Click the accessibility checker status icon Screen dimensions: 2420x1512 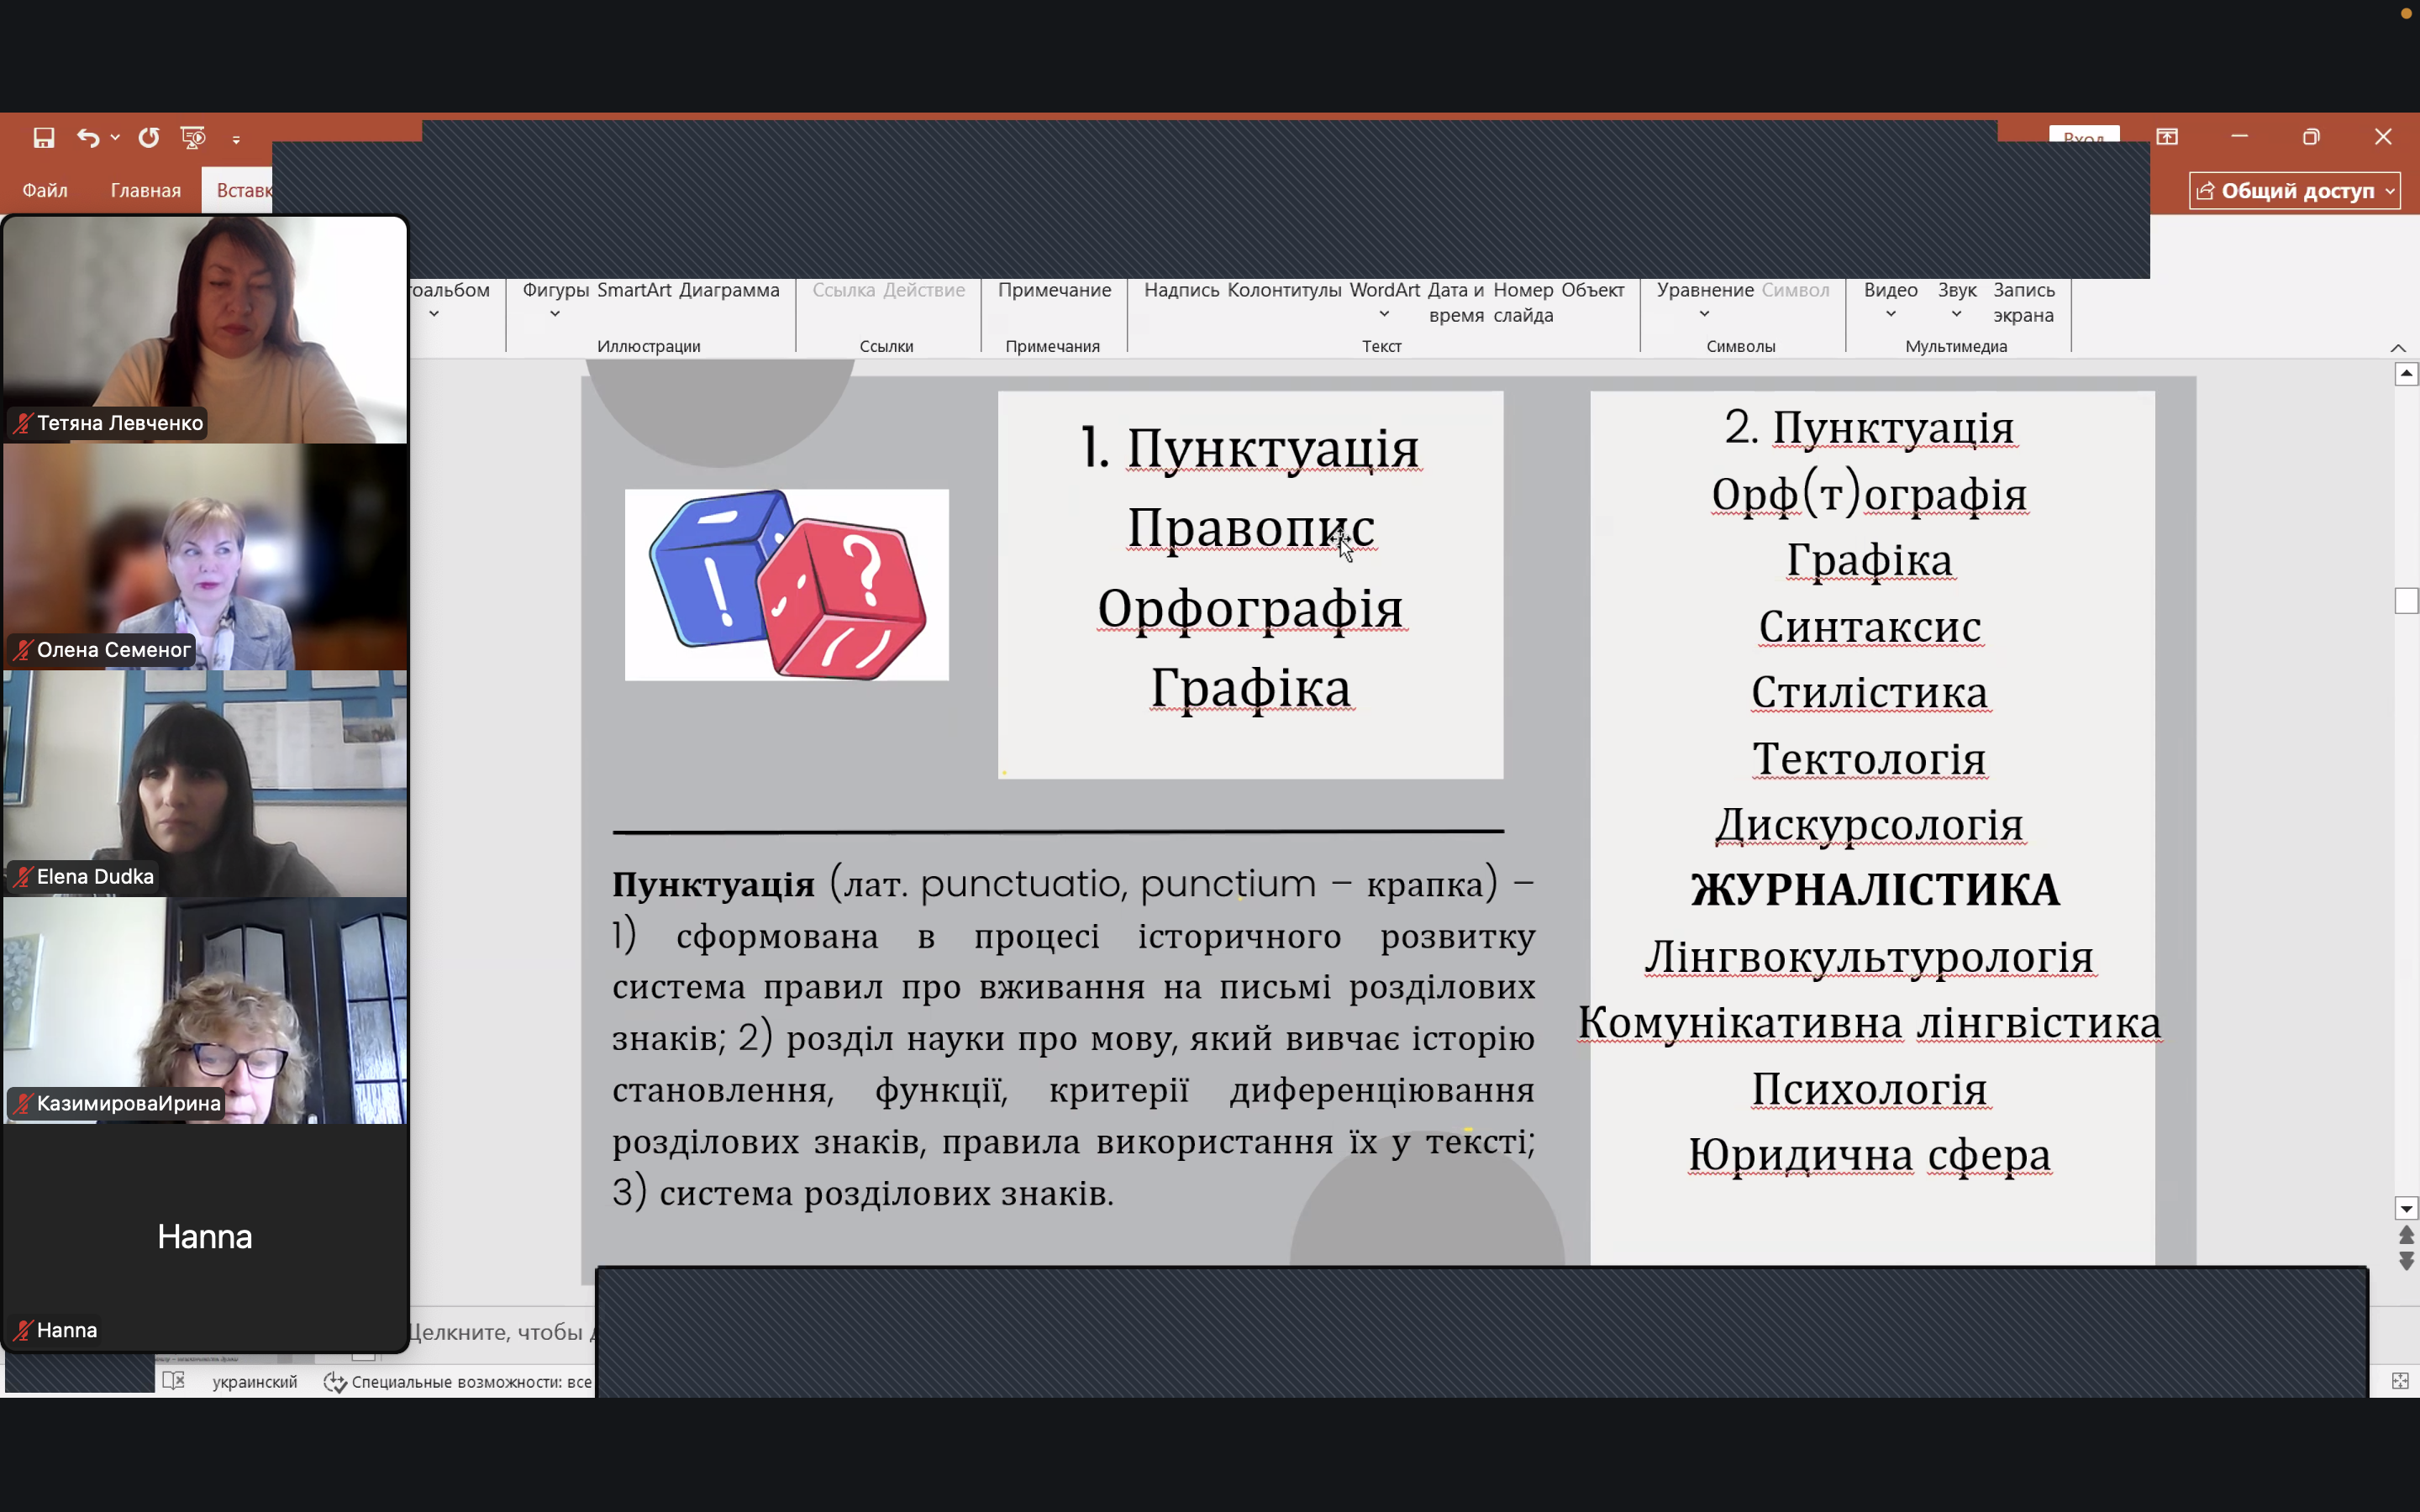(x=335, y=1382)
